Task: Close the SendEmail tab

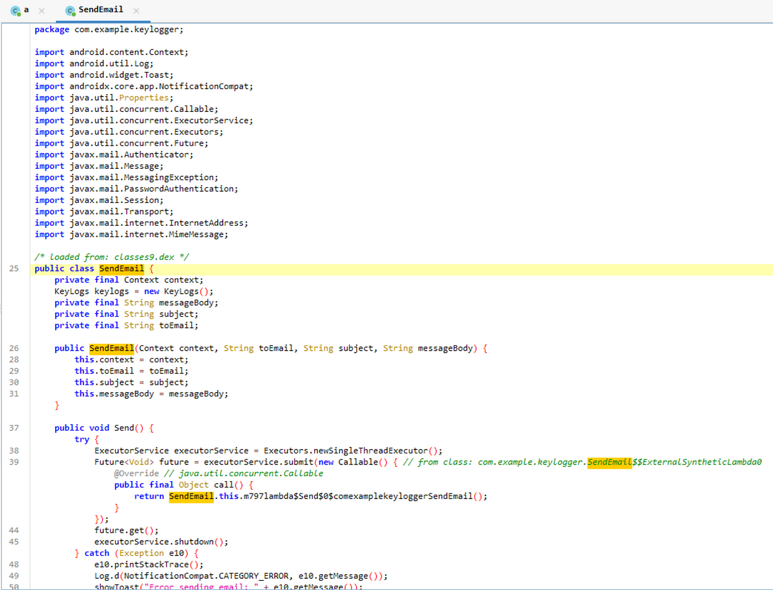Action: point(136,11)
